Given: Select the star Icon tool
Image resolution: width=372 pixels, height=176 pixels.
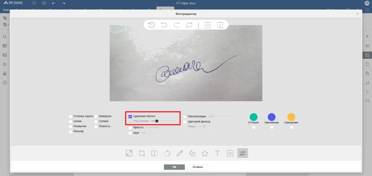Looking at the screenshot, I should pos(205,153).
